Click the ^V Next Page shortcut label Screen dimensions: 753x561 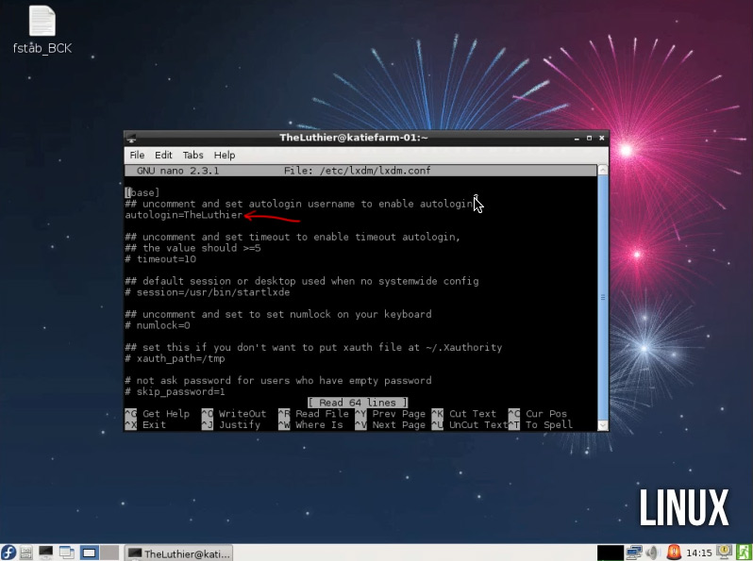pyautogui.click(x=391, y=424)
